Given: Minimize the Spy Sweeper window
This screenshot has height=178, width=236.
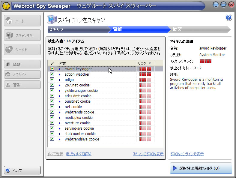Looking at the screenshot, I should (216, 5).
